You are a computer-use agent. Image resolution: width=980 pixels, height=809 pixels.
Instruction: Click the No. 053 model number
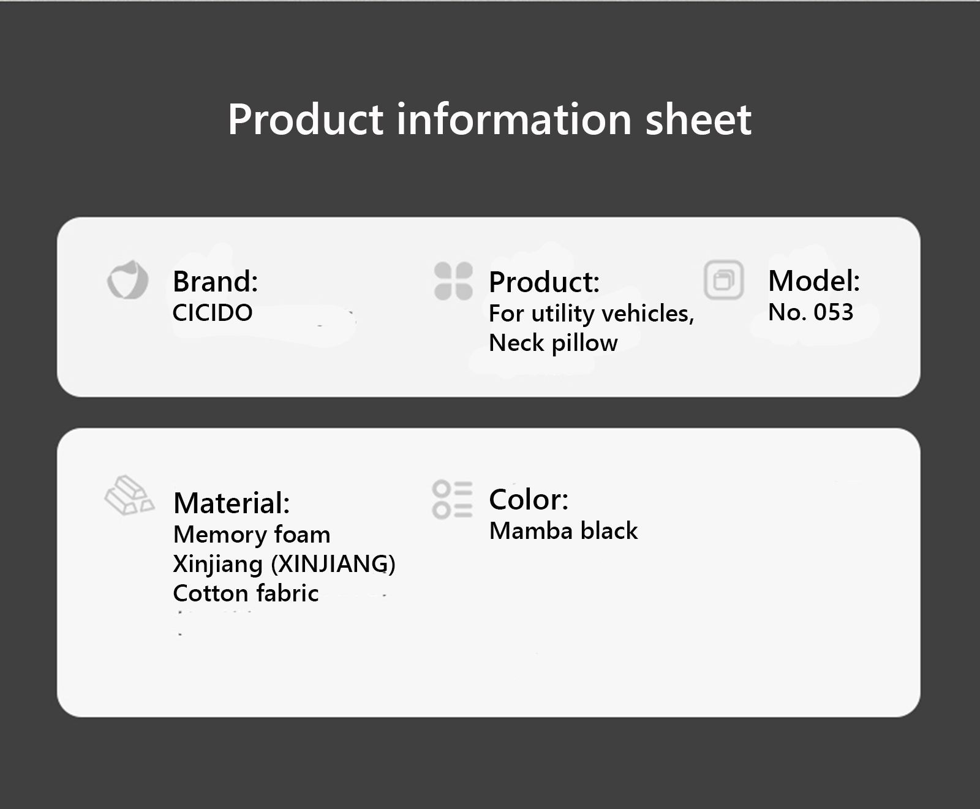[x=810, y=312]
